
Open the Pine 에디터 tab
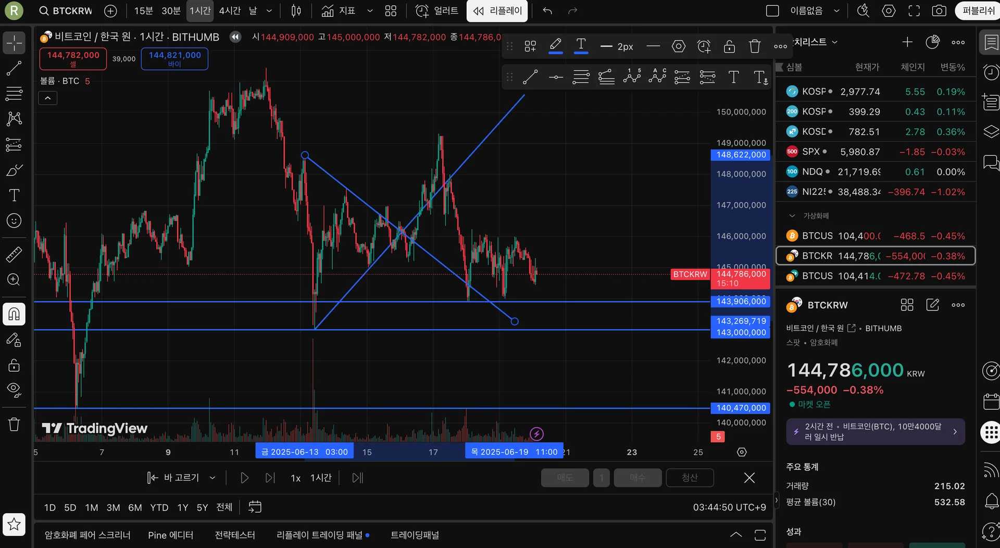point(170,535)
